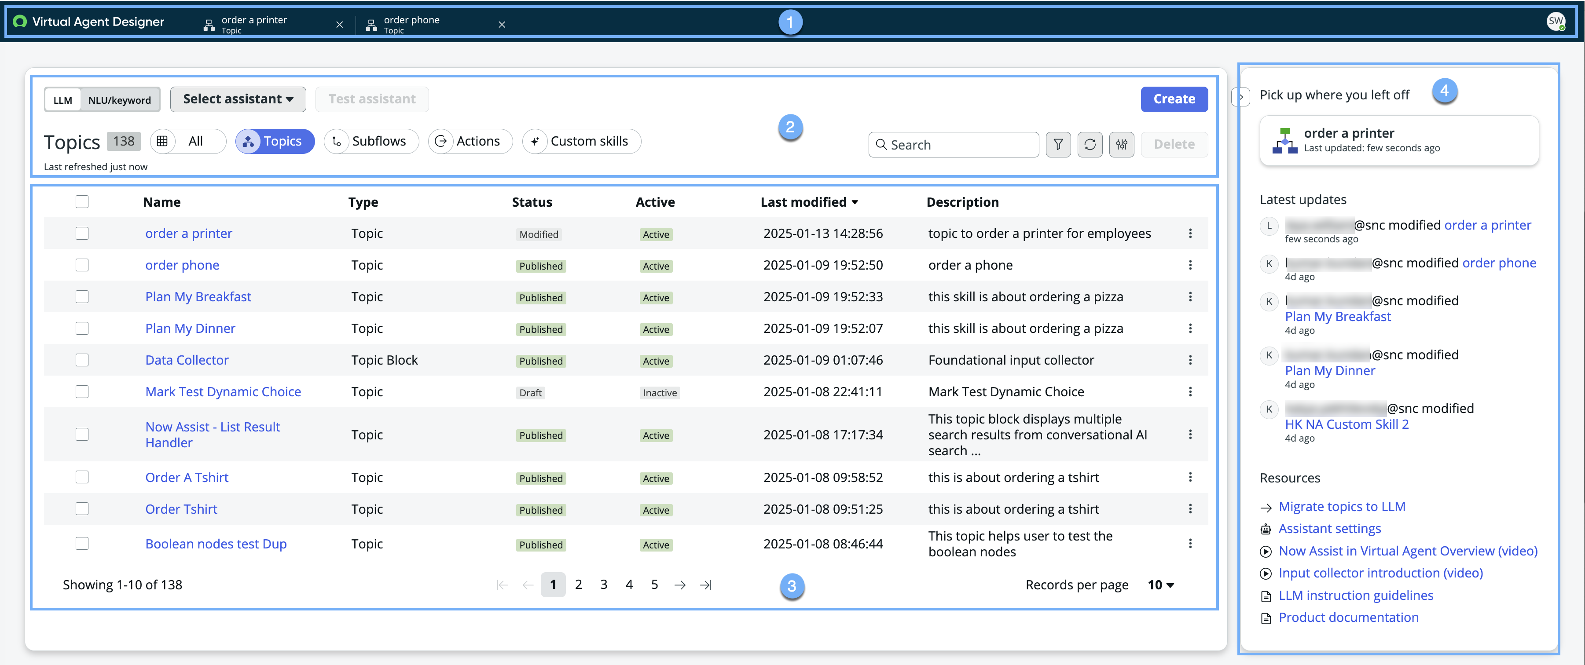Check the Order A Tshirt row checkbox
Screen dimensions: 1585x665
(x=82, y=477)
